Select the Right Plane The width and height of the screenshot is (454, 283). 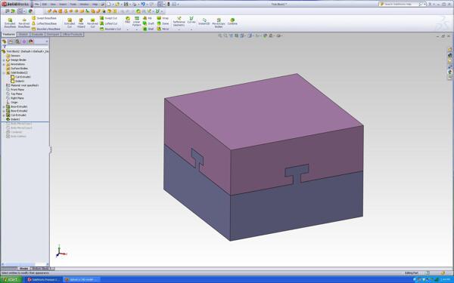pyautogui.click(x=15, y=98)
